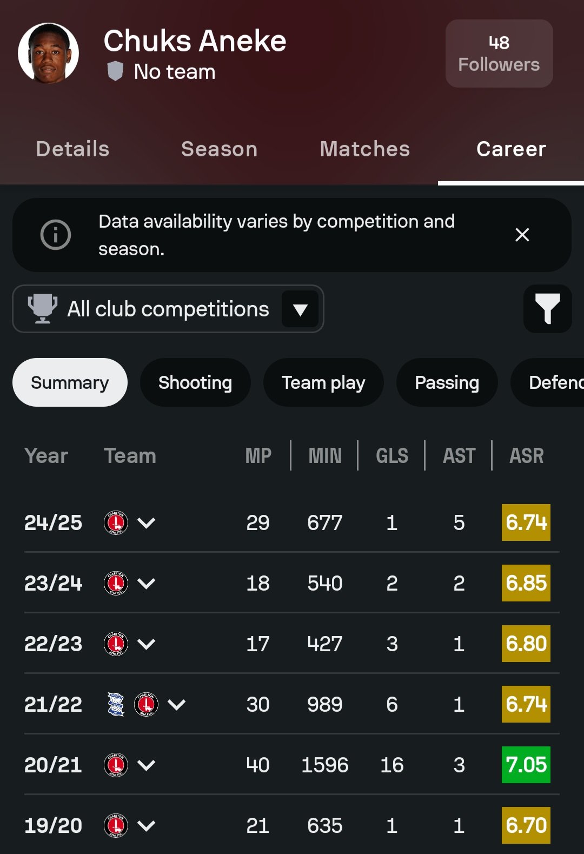Dismiss the data availability notice
This screenshot has width=584, height=854.
tap(522, 235)
